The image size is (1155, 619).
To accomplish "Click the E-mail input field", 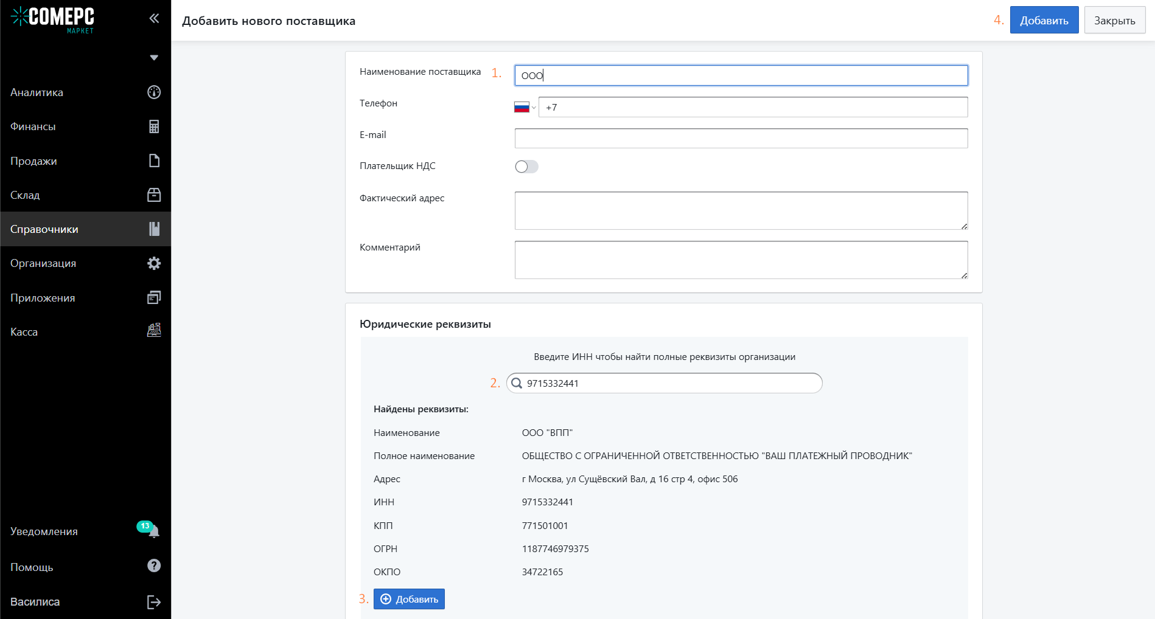I will click(741, 138).
